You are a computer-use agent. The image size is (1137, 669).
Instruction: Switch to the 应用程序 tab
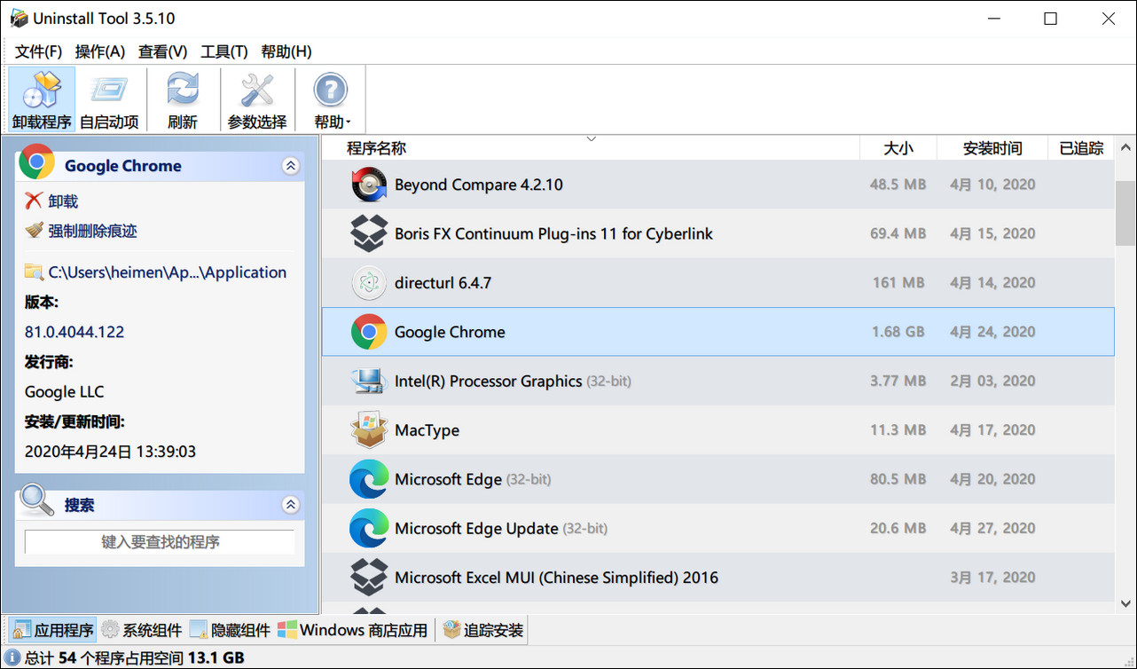pyautogui.click(x=53, y=630)
